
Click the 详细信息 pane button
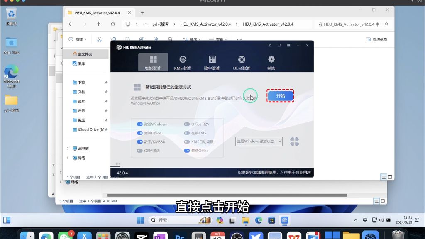coord(376,39)
